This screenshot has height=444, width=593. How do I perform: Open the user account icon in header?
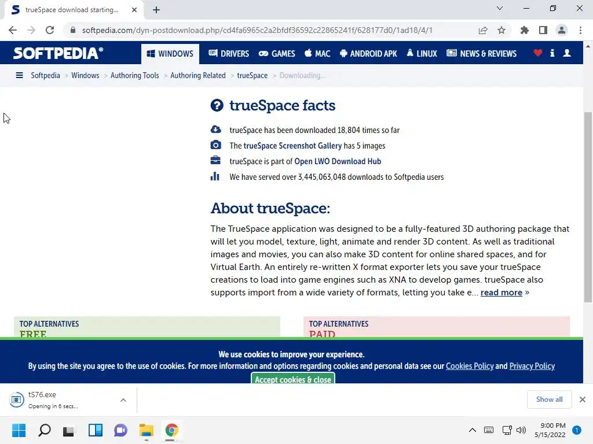(567, 53)
